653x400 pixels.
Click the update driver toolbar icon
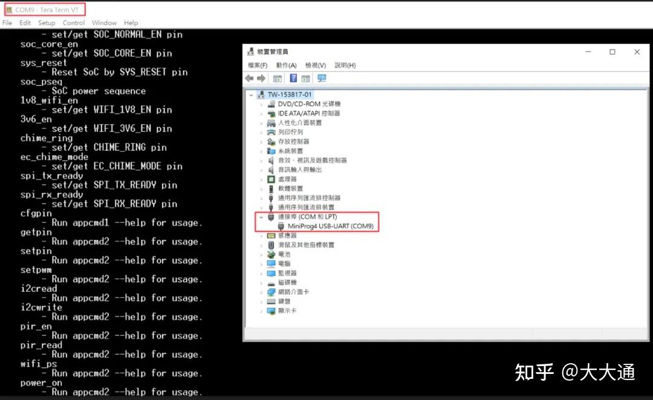[306, 78]
